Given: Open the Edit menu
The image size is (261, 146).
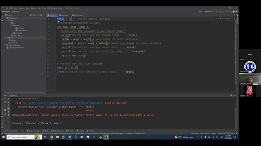Looking at the screenshot, I should click(11, 8).
